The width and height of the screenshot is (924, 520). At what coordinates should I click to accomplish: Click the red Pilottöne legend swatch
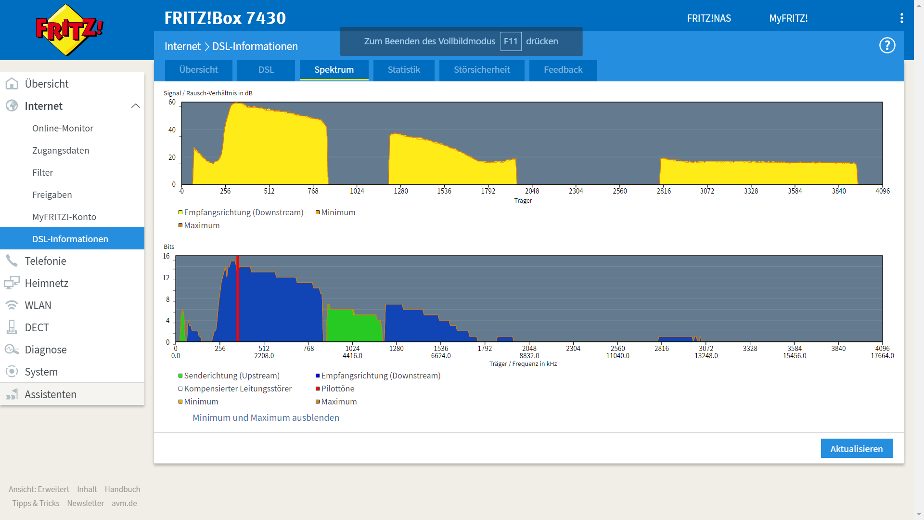point(318,389)
